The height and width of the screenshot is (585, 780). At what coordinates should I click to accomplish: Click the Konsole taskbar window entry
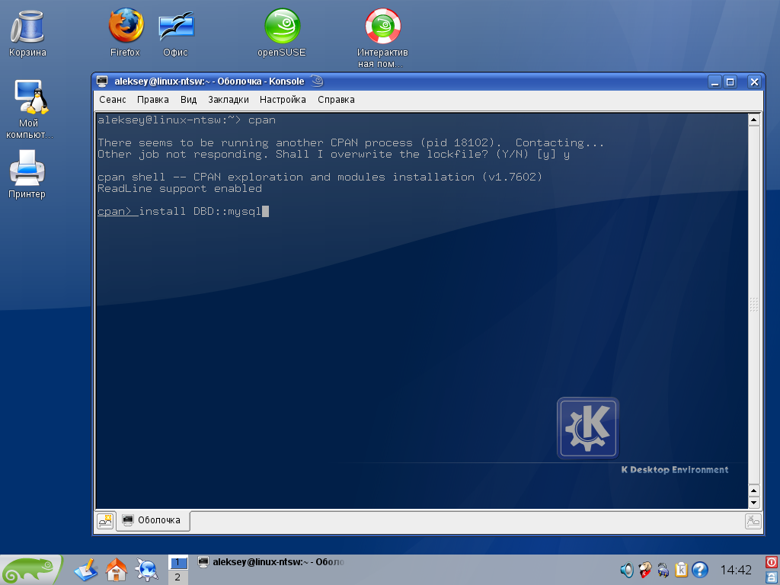click(270, 562)
